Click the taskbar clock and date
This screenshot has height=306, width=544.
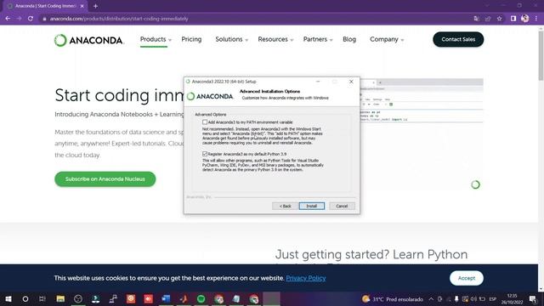[x=512, y=298]
